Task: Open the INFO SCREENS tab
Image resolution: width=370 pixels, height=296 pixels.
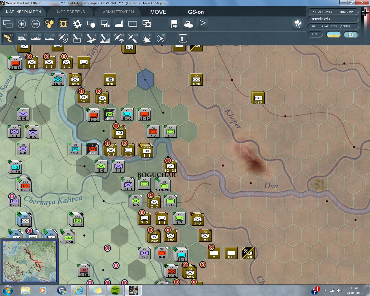Action: 71,12
